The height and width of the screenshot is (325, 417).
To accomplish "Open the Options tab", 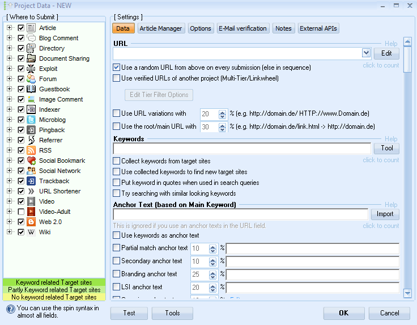I will [201, 28].
